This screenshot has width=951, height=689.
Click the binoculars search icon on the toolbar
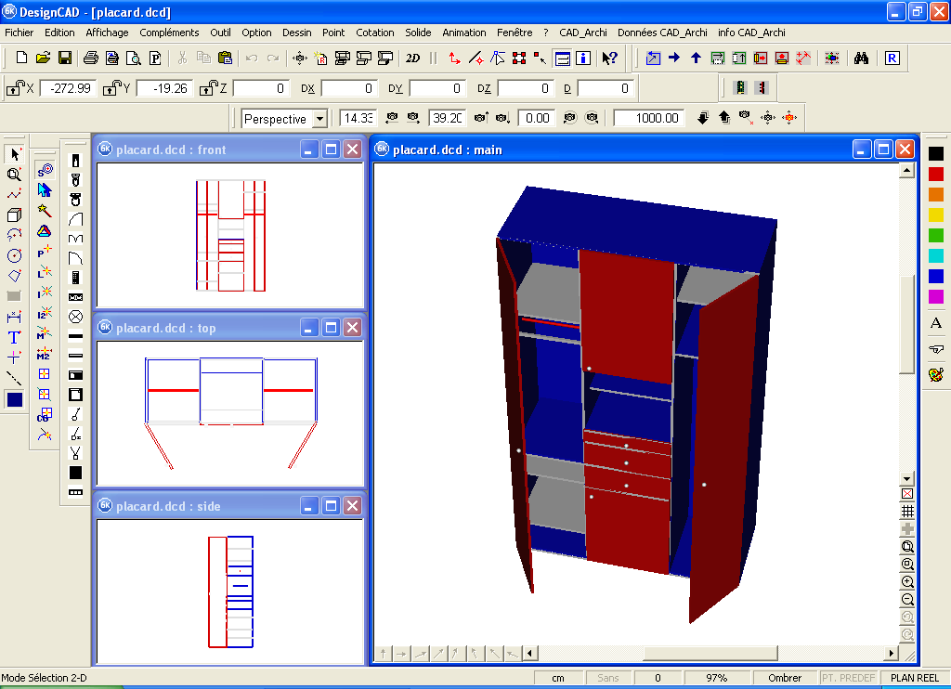pos(860,58)
